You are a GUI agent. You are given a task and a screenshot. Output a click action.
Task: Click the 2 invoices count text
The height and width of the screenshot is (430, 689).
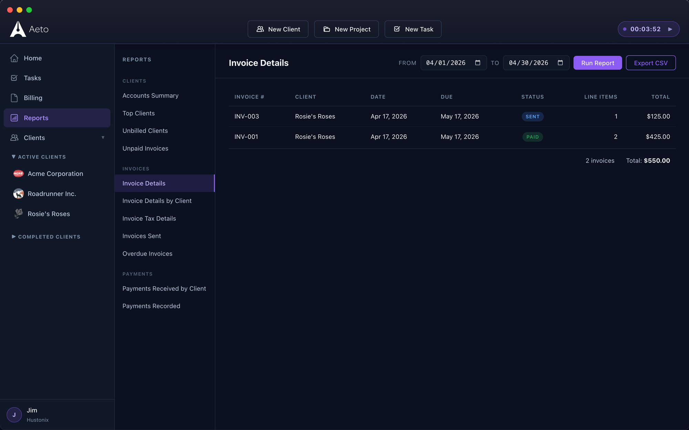click(600, 160)
